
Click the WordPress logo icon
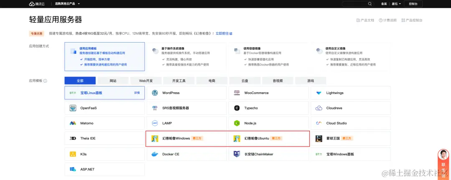(155, 93)
